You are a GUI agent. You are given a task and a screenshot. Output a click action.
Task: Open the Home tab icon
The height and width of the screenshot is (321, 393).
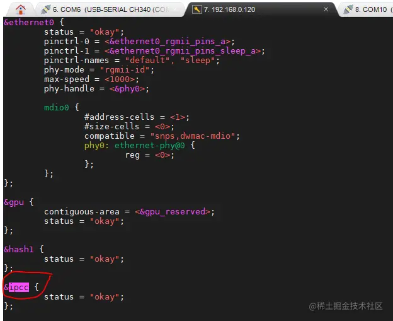point(21,9)
